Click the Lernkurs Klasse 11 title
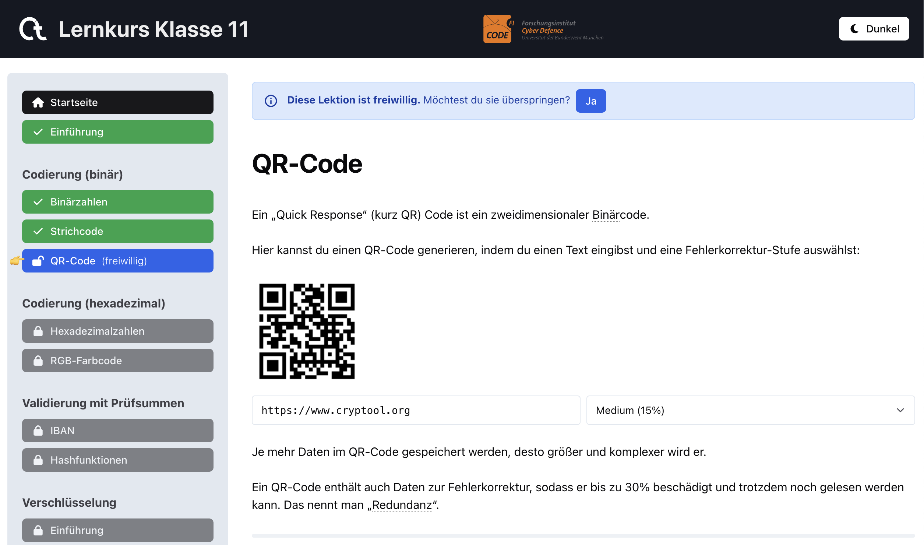 click(x=154, y=29)
